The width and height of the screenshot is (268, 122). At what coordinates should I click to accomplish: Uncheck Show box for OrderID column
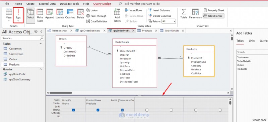pyautogui.click(x=73, y=110)
